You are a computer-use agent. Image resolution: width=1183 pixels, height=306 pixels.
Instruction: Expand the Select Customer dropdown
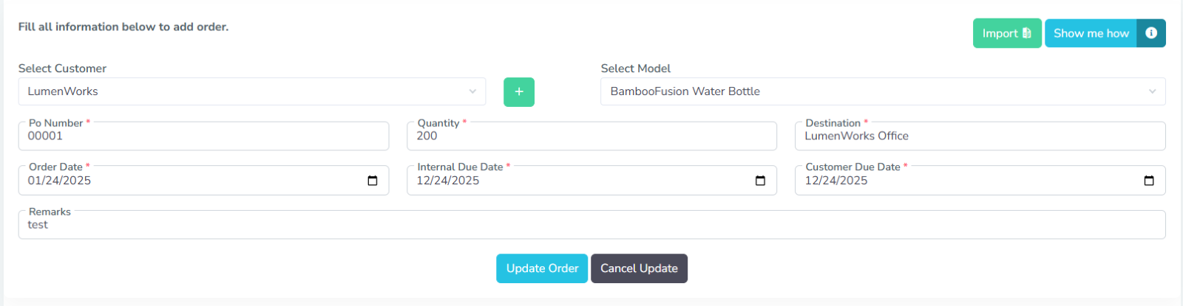click(251, 91)
